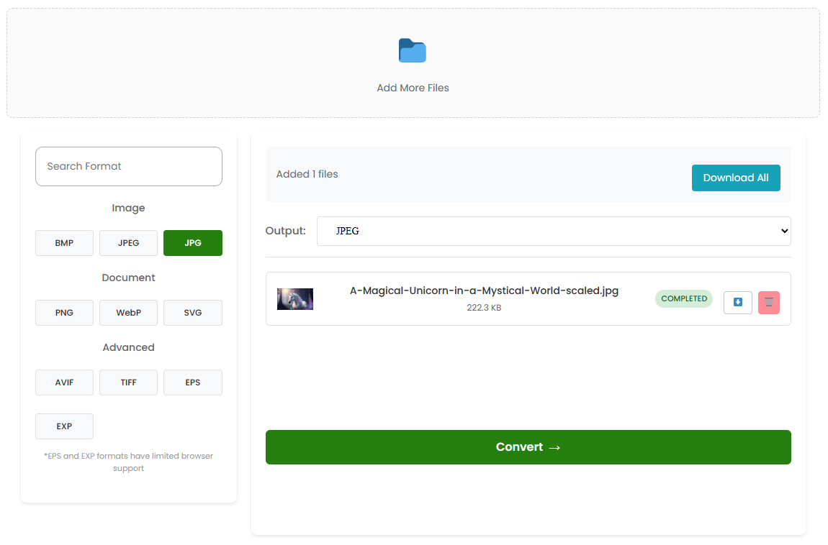
Task: Open the unicorn image thumbnail
Action: click(295, 299)
